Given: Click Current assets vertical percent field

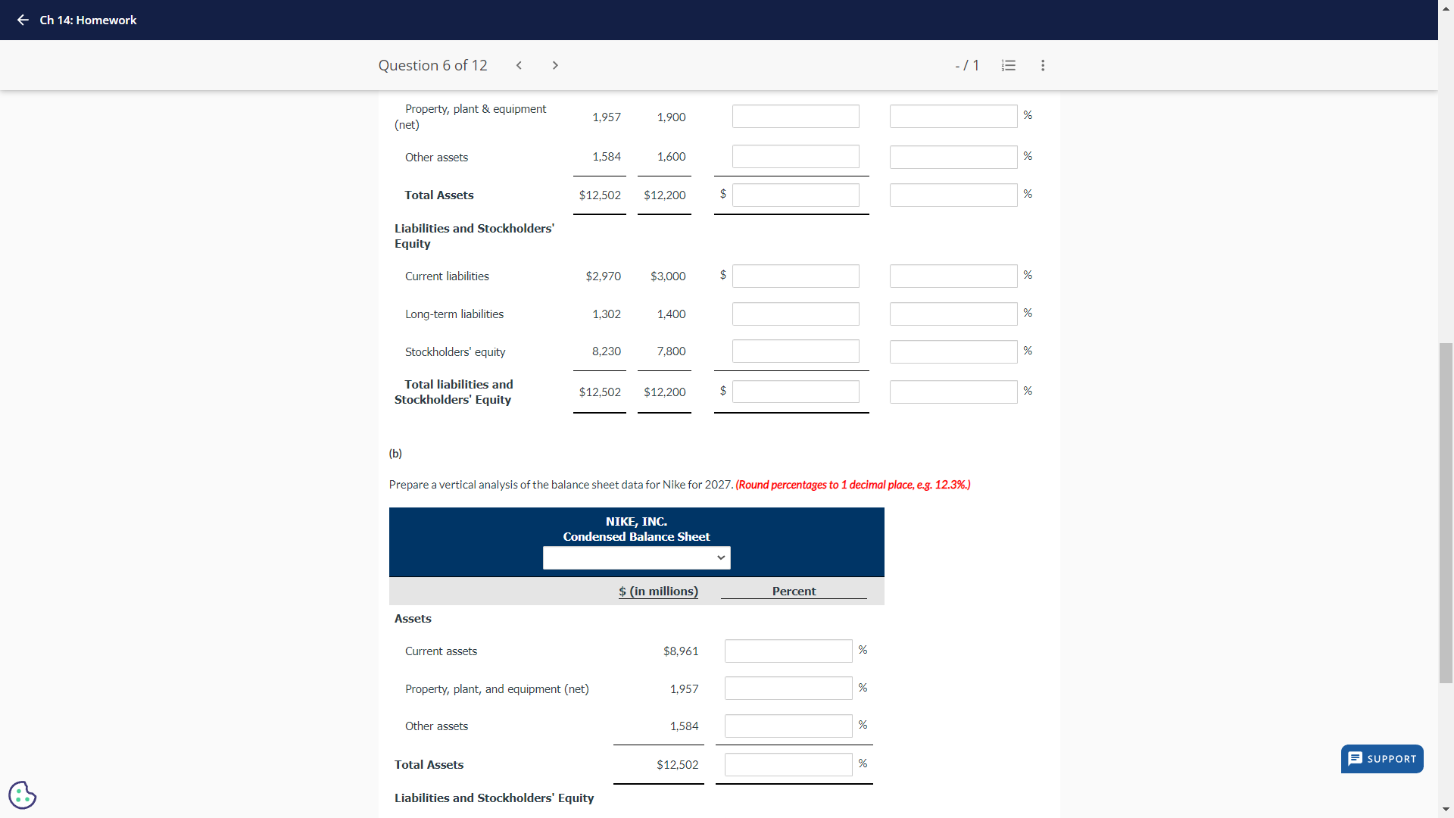Looking at the screenshot, I should pos(788,651).
